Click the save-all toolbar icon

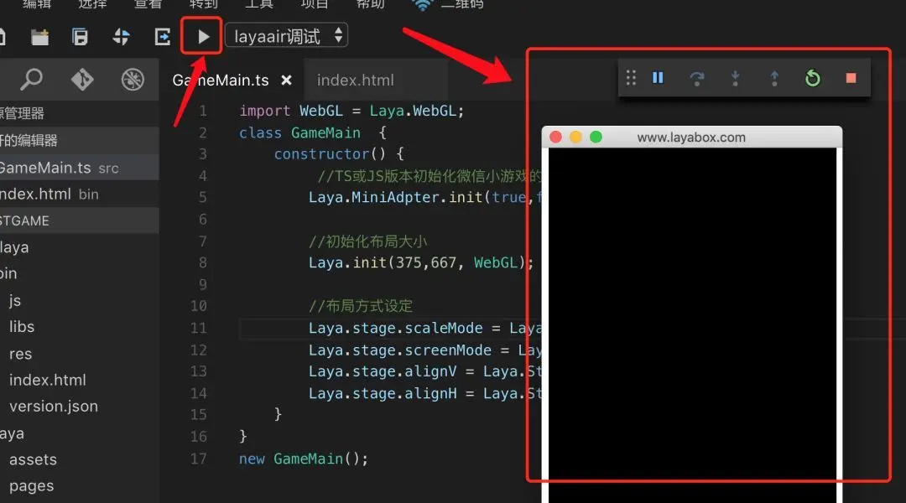click(x=80, y=37)
